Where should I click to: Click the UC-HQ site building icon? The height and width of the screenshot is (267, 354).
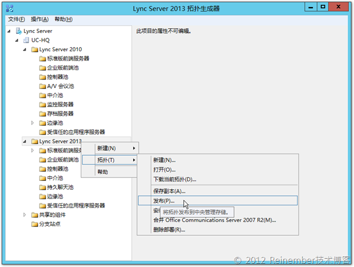pos(26,40)
